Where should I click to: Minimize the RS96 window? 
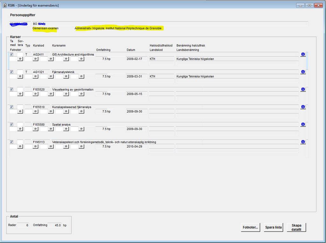tap(301, 5)
